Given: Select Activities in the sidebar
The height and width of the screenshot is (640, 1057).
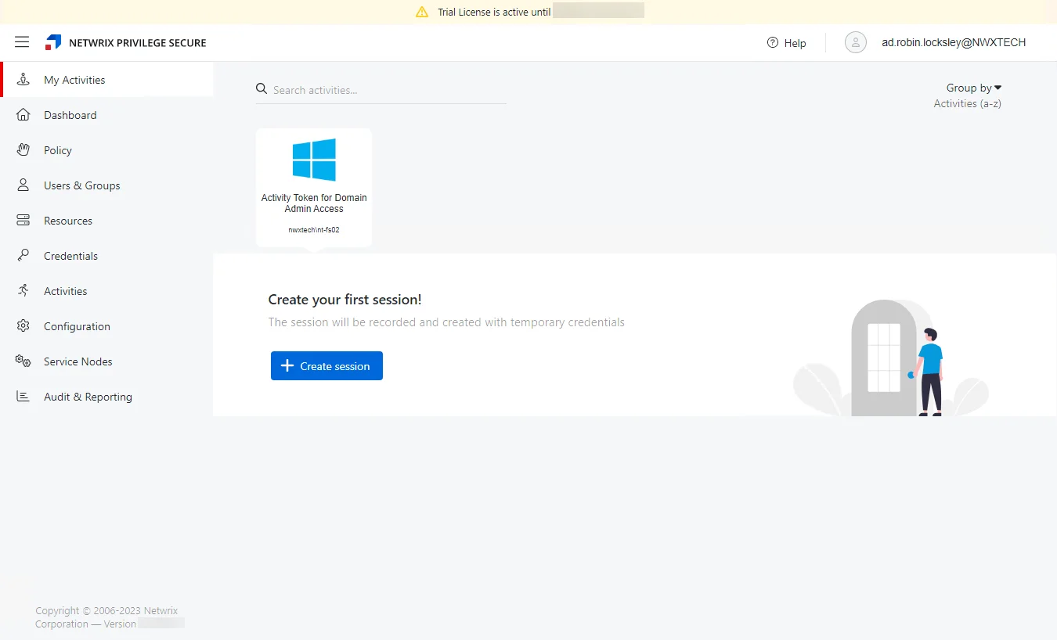Looking at the screenshot, I should click(x=106, y=291).
